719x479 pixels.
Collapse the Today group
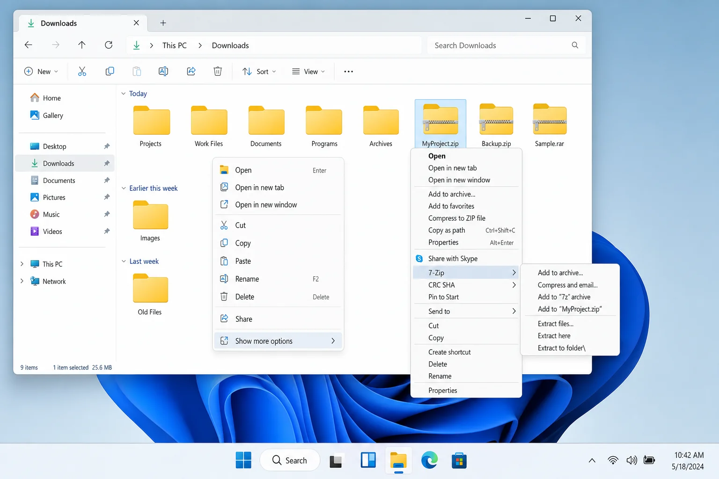pos(124,94)
